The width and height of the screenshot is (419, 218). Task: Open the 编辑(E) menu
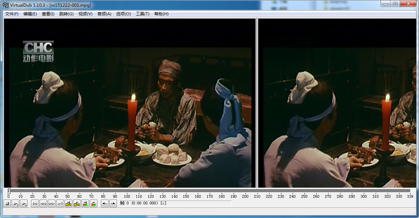coord(30,14)
